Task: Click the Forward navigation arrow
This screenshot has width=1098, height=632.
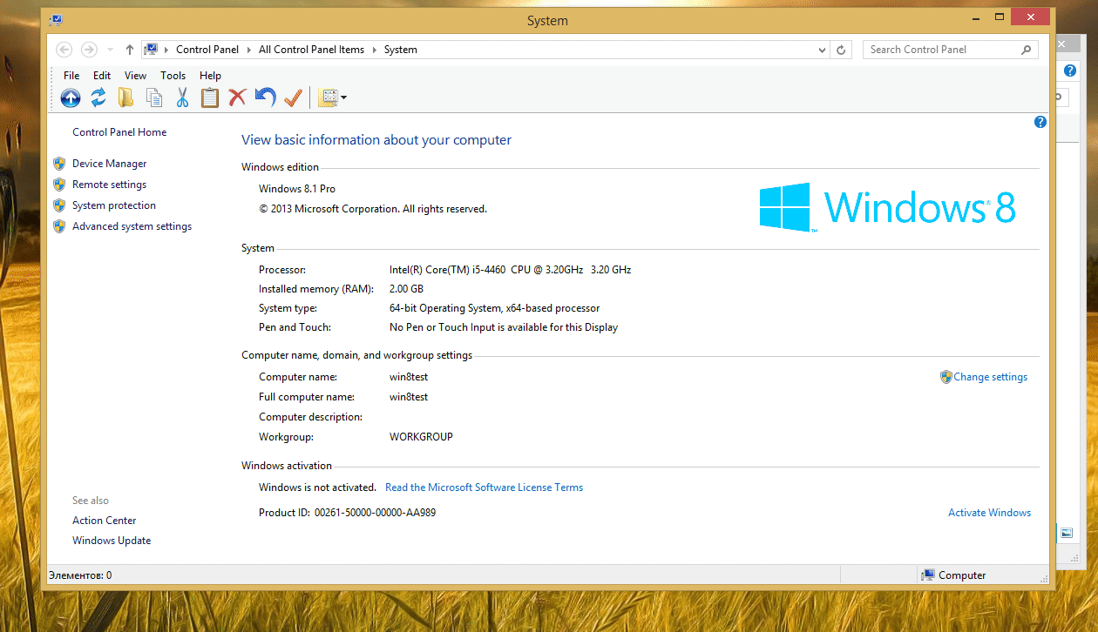Action: tap(89, 50)
